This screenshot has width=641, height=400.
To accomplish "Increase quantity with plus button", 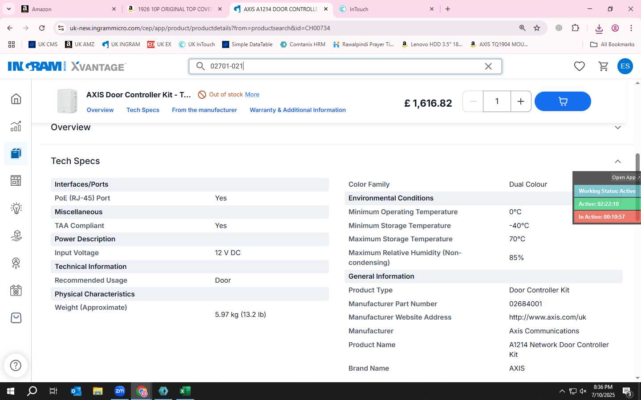I will click(521, 101).
